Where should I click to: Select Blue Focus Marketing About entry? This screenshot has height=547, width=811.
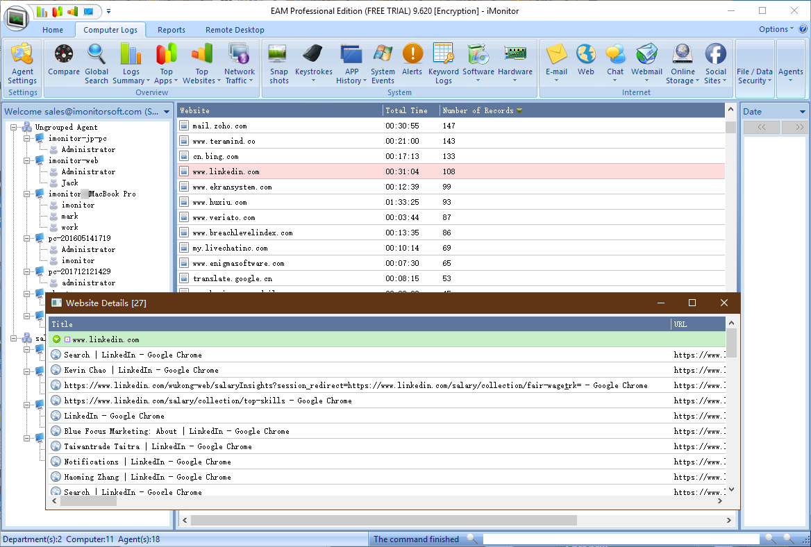pos(387,431)
